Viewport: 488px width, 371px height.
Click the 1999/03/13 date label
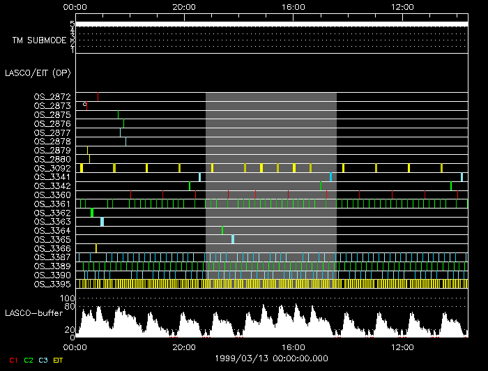pos(271,357)
